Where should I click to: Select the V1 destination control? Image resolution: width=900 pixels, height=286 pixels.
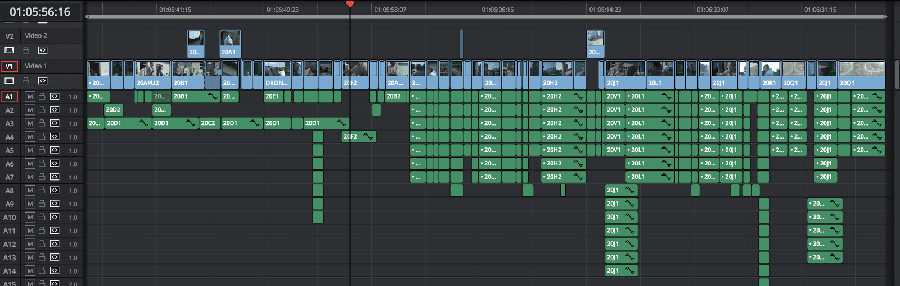(9, 66)
